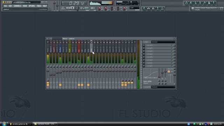
Task: Mute the Master track with its green light
Action: pos(48,65)
